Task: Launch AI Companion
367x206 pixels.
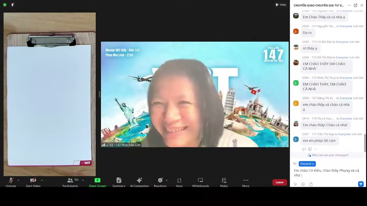Action: 139,182
